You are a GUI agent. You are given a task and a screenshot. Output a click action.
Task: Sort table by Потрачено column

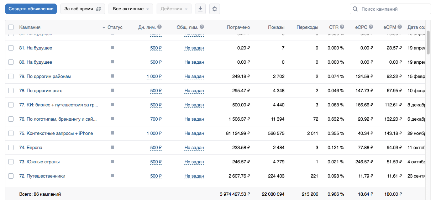(x=238, y=27)
